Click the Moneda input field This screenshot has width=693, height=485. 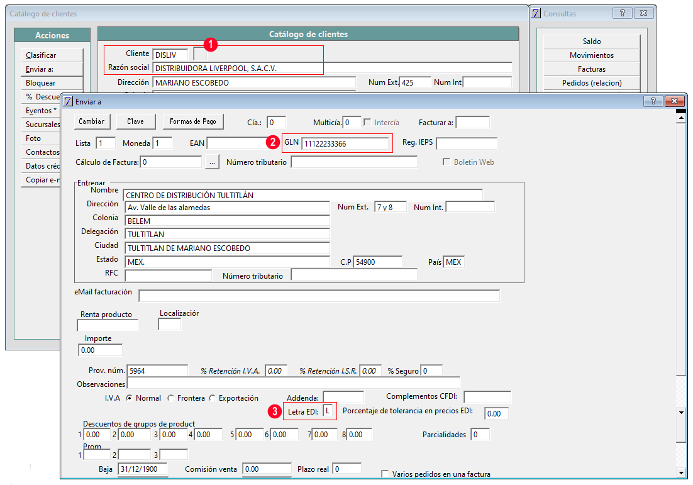[162, 143]
